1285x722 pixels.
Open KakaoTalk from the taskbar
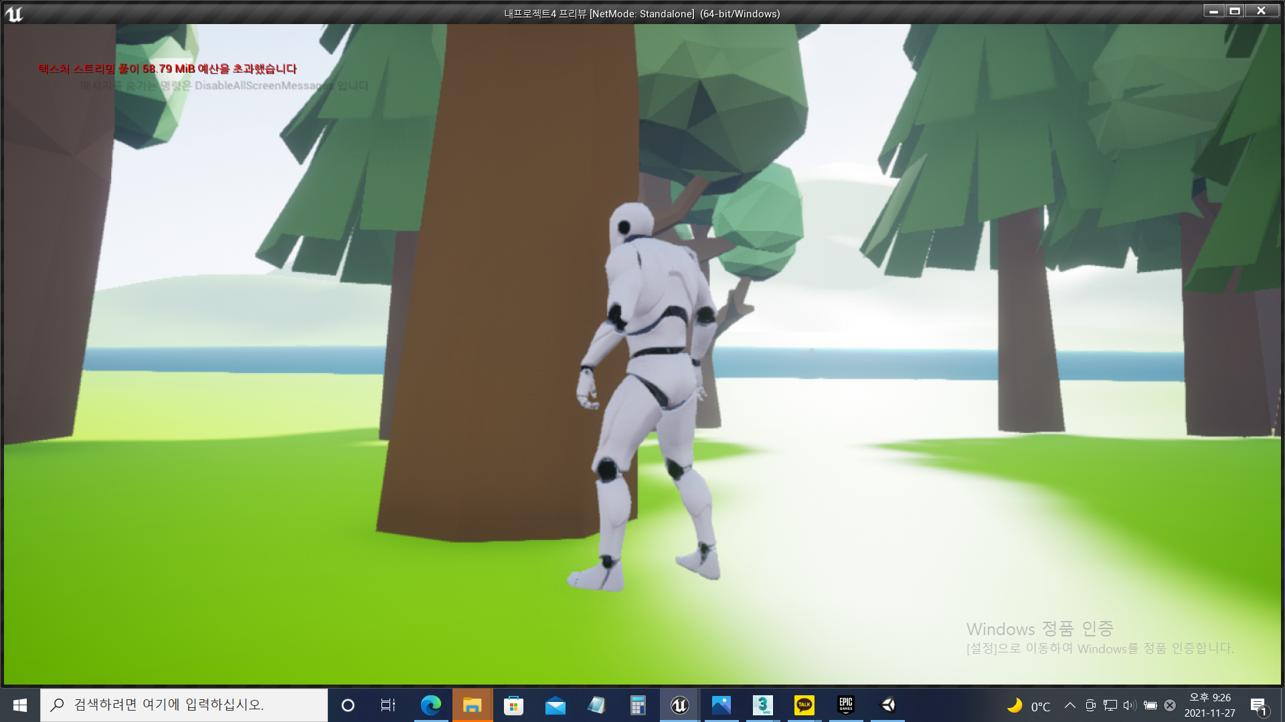(x=804, y=705)
